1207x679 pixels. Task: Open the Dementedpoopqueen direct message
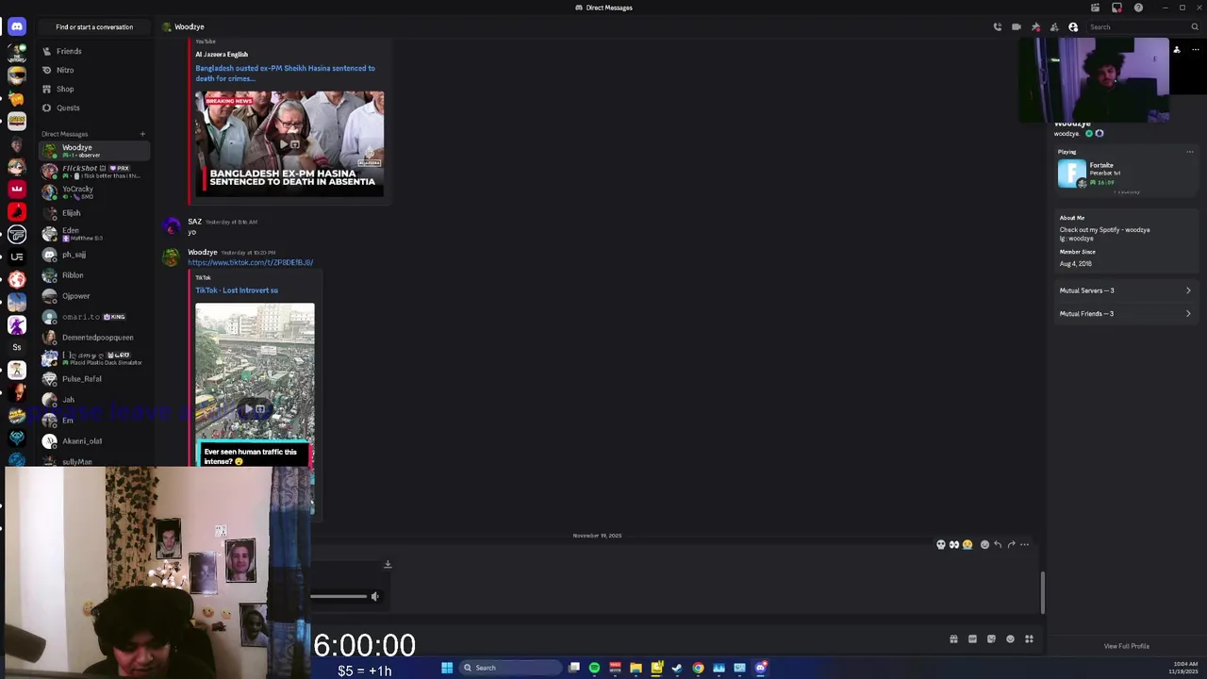click(x=94, y=338)
